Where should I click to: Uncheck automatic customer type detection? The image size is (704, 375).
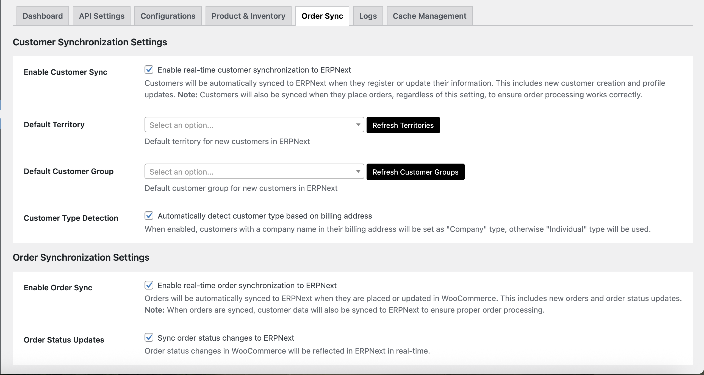(149, 216)
